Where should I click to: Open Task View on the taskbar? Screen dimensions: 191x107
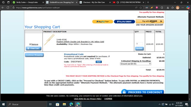pyautogui.click(x=50, y=104)
